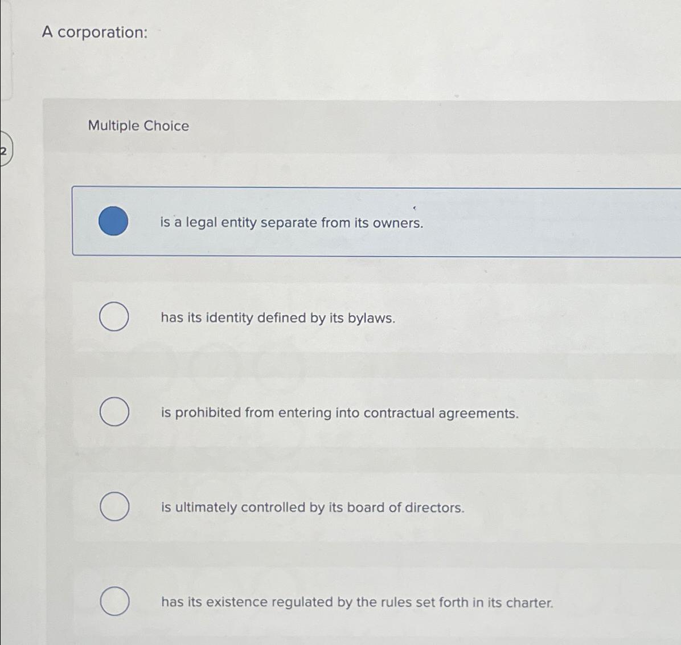Click the filled blue radio of the selected answer
This screenshot has height=645, width=681.
pyautogui.click(x=113, y=222)
